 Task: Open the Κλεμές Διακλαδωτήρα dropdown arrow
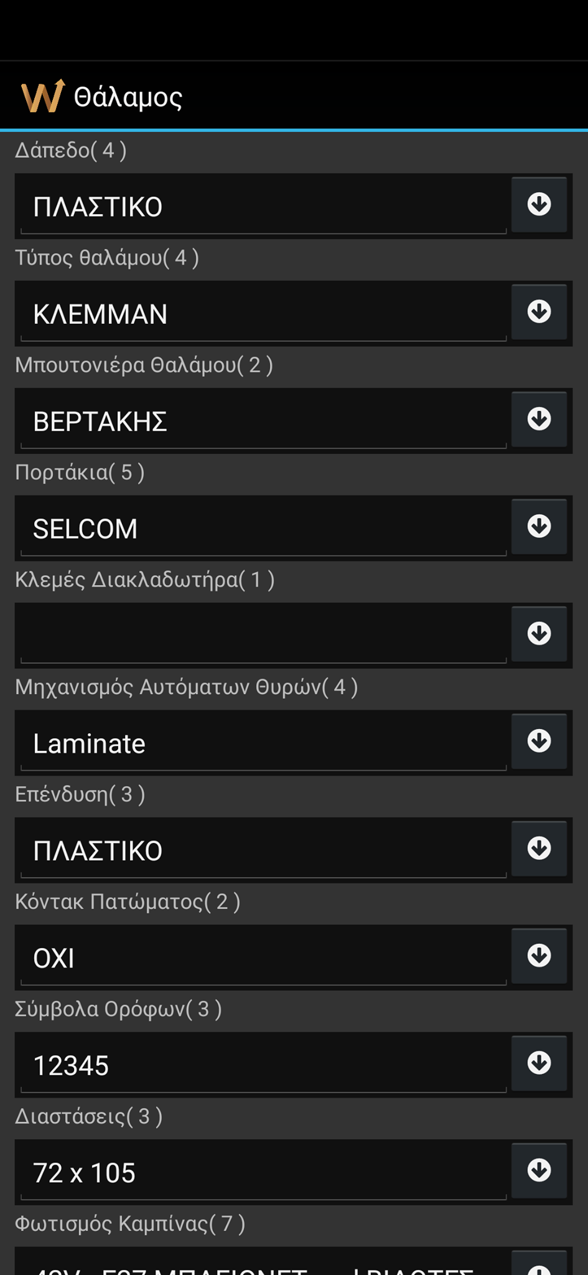click(x=539, y=634)
